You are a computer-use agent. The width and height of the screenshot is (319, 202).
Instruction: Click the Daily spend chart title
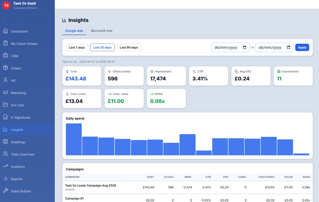75,119
